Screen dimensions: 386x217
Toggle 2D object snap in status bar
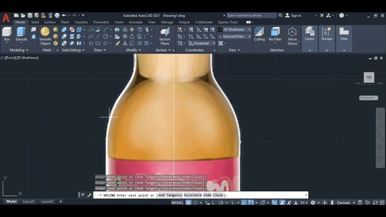click(251, 203)
